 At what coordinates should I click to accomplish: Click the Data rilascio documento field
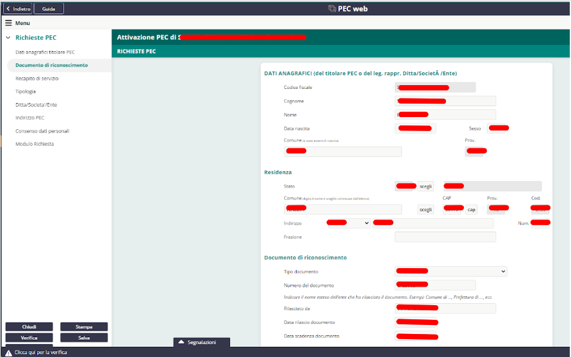tap(415, 322)
